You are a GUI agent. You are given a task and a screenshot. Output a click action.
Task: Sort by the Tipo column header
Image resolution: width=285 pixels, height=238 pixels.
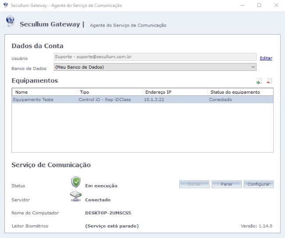click(110, 92)
